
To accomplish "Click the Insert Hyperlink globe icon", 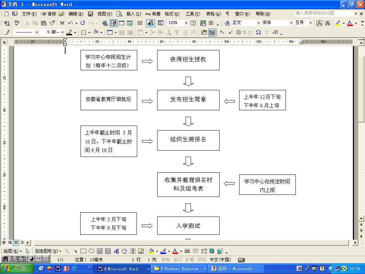I will 105,23.
